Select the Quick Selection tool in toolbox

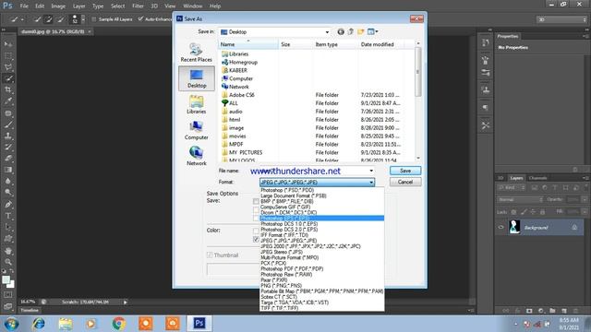click(8, 78)
